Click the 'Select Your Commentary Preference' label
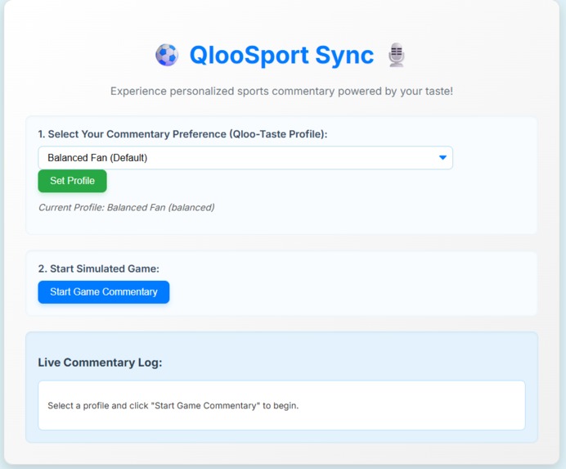566x469 pixels. point(182,134)
